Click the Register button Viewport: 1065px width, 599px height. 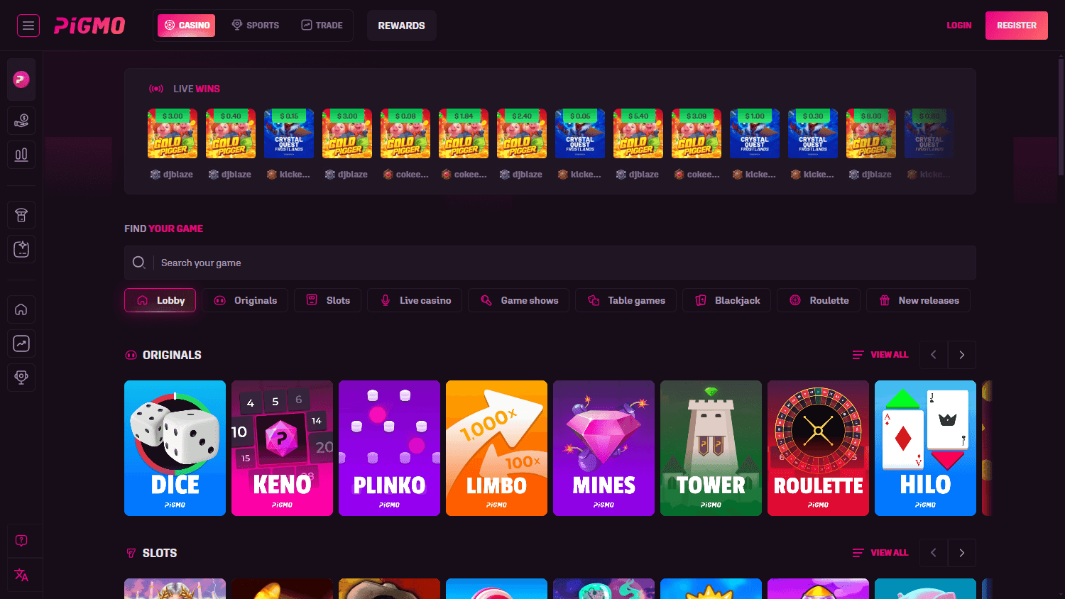click(1017, 26)
